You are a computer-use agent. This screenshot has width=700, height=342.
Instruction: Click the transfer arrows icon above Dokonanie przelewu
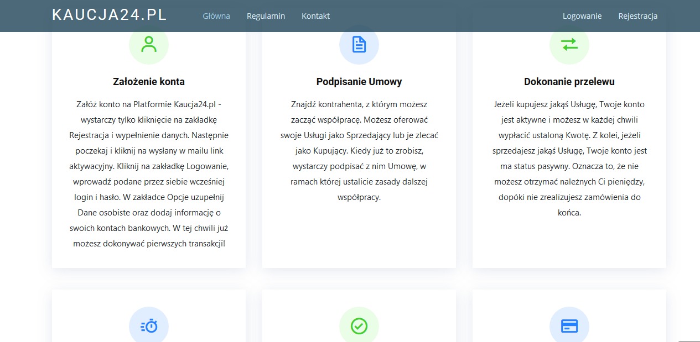569,44
